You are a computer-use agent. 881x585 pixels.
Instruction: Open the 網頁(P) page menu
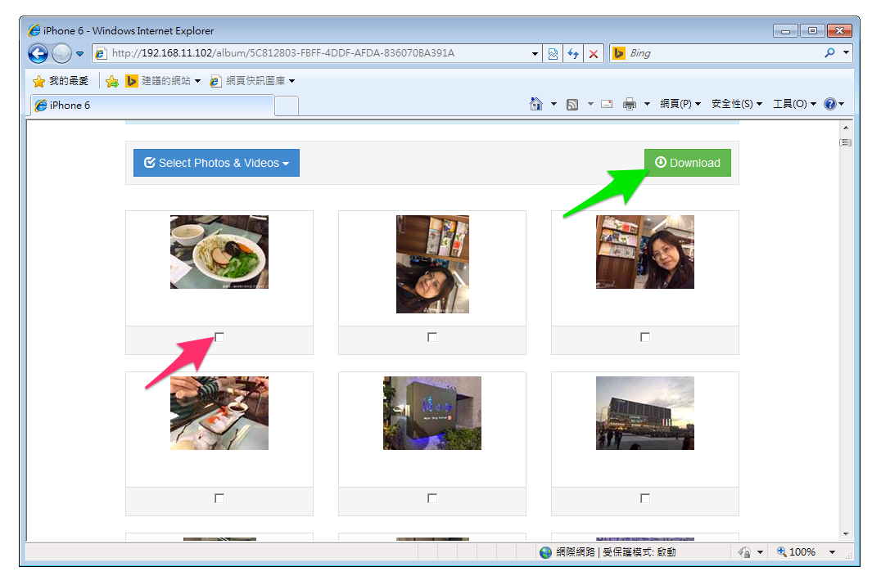pos(680,104)
